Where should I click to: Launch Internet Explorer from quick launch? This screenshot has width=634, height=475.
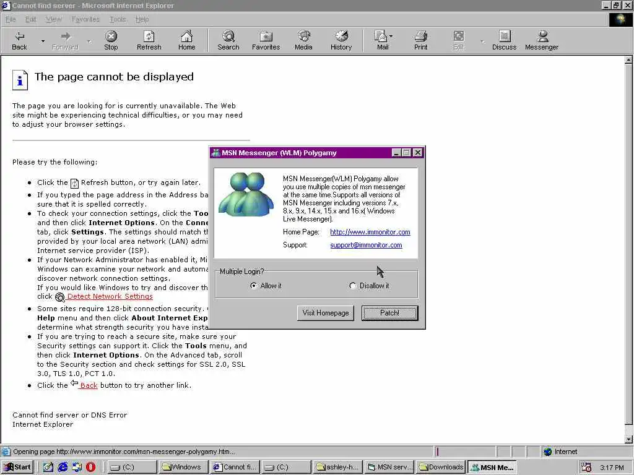point(63,467)
